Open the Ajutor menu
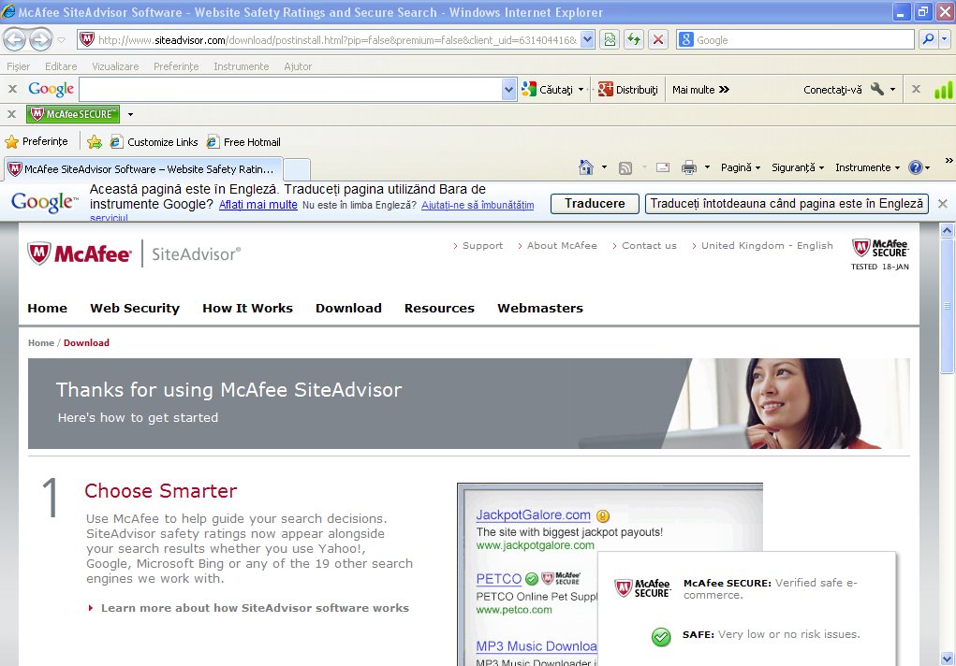The height and width of the screenshot is (666, 956). click(298, 66)
